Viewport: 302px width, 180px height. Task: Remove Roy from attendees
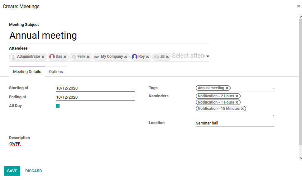[x=147, y=57]
